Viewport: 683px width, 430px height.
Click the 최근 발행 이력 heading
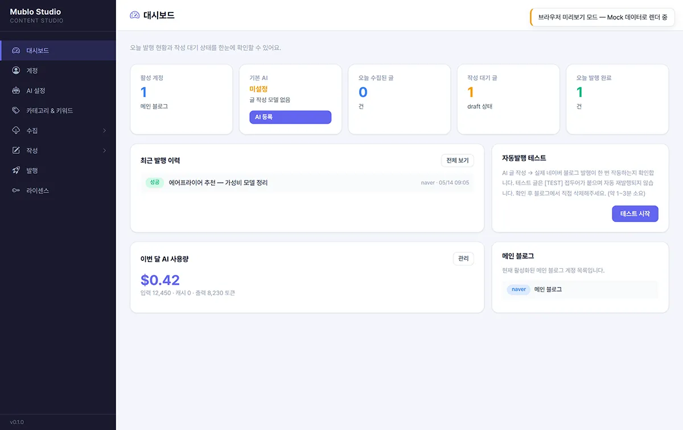161,161
